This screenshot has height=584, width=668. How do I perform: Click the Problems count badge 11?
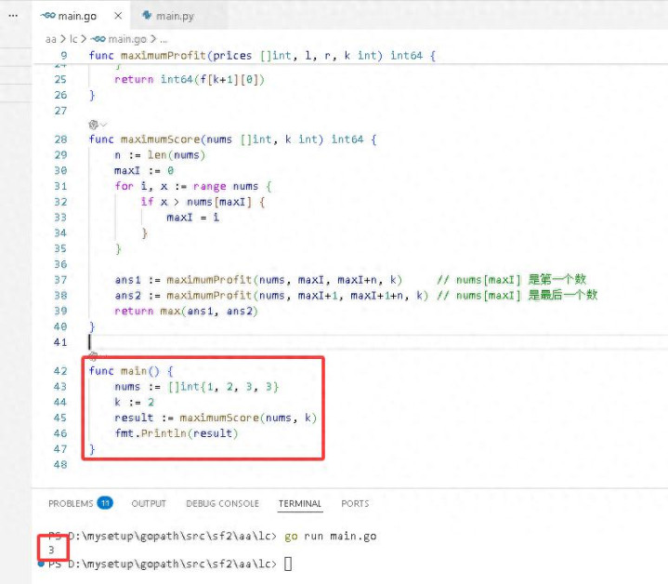105,503
